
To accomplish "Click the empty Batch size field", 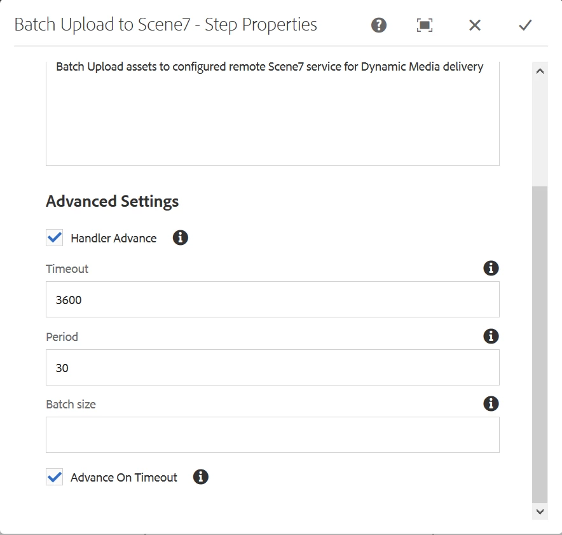I will tap(272, 434).
